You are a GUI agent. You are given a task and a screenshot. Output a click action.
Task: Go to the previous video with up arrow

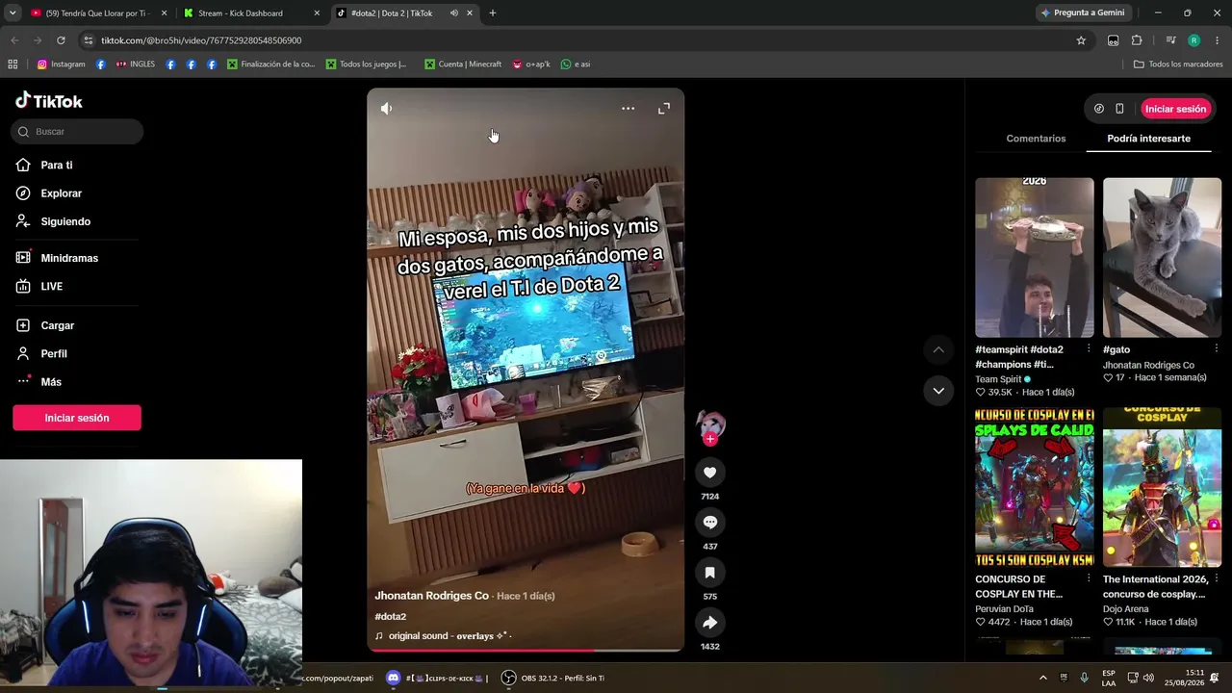click(938, 349)
